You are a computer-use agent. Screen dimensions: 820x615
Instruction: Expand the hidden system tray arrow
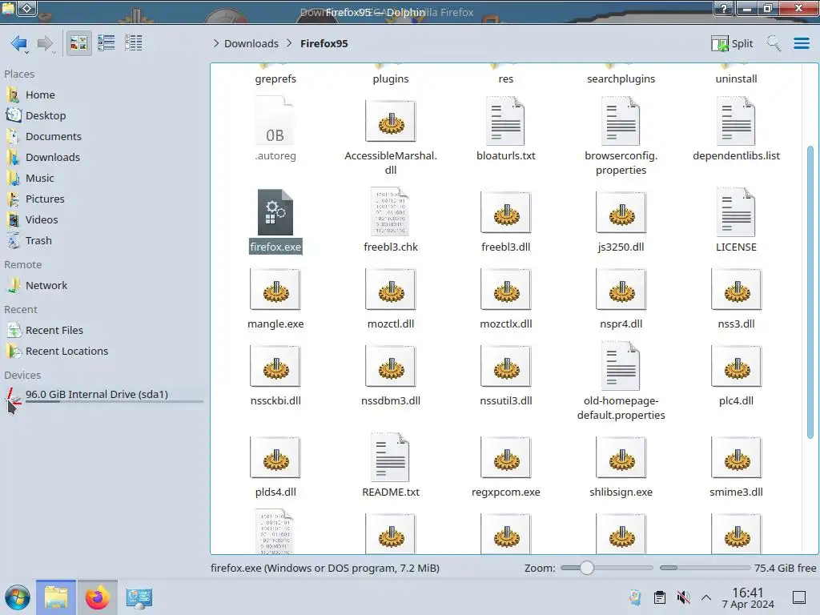[706, 597]
